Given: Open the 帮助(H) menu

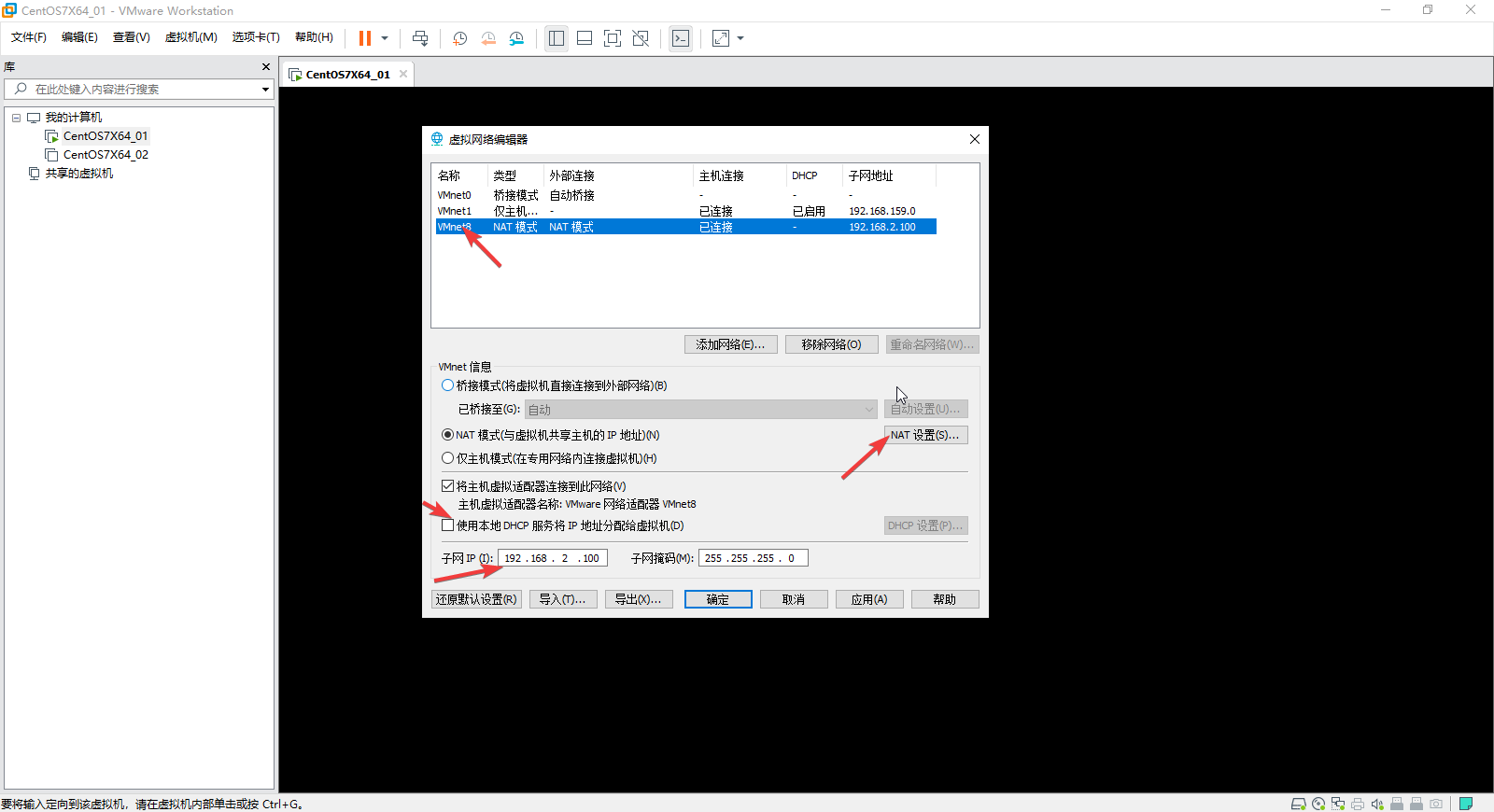Looking at the screenshot, I should (314, 37).
